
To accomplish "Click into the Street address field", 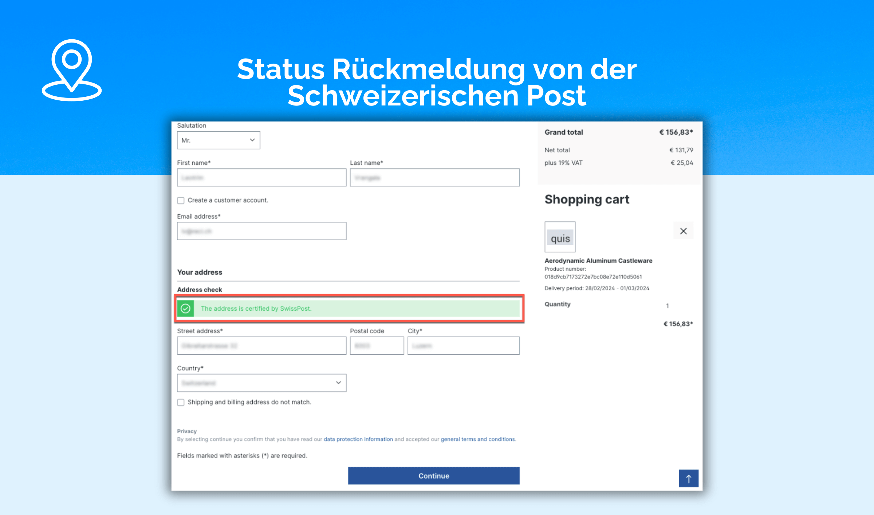I will pos(261,346).
